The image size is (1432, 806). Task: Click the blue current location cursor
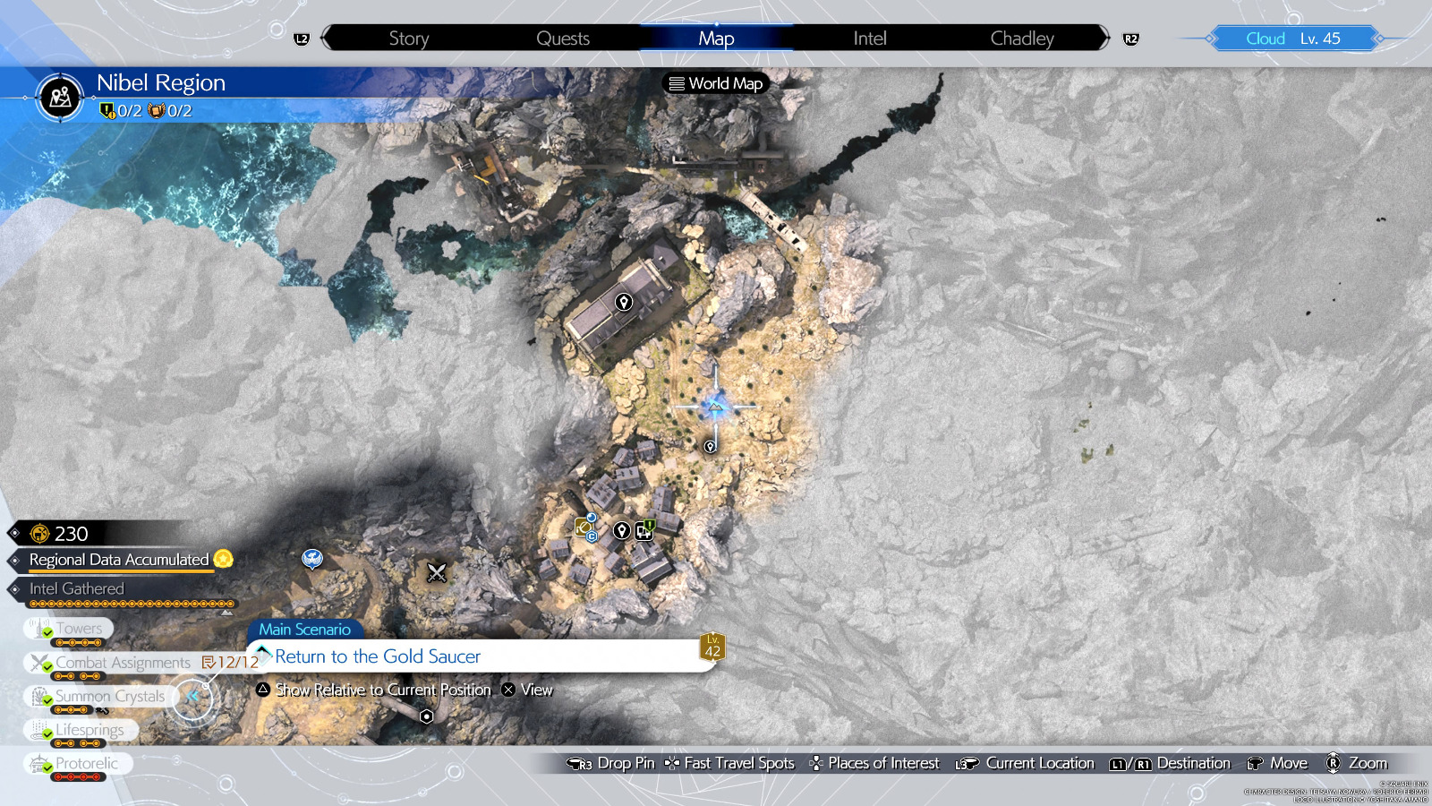715,407
